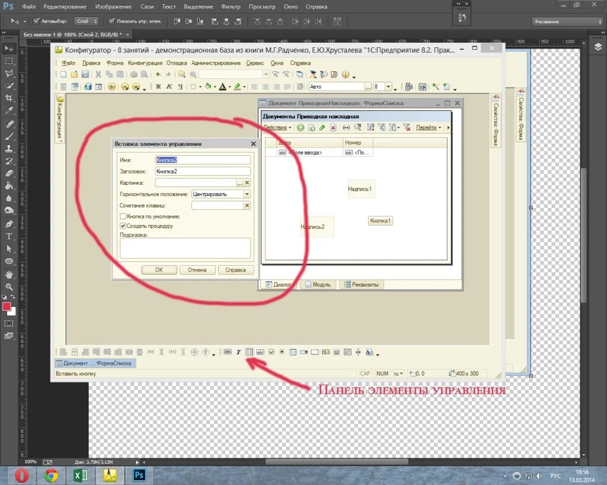The width and height of the screenshot is (607, 485).
Task: Click the Кнопка1 button on the form
Action: click(380, 220)
